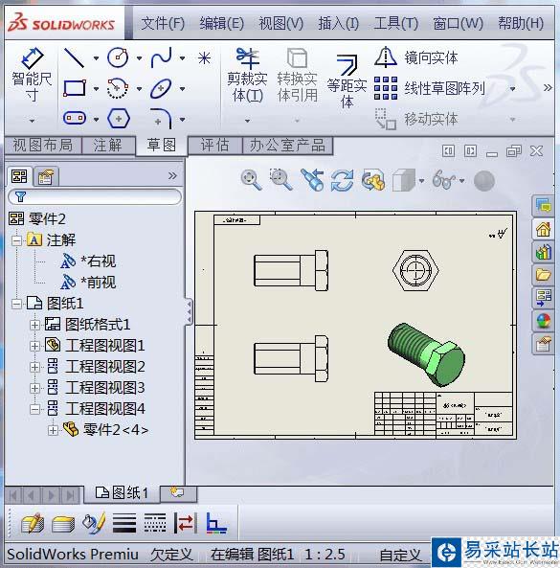560x568 pixels.
Task: Switch to the 注解 tab
Action: click(x=107, y=146)
